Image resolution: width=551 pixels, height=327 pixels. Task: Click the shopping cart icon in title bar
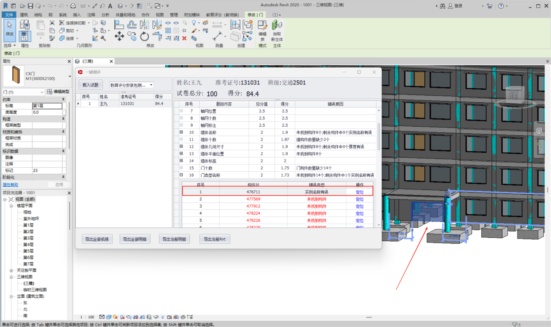point(490,6)
